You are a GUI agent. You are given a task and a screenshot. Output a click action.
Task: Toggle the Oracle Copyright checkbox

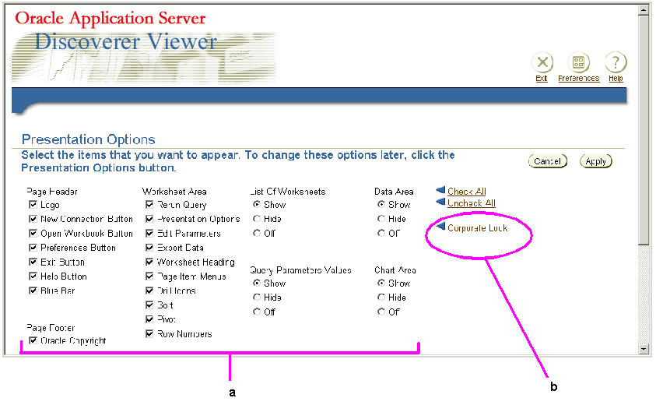point(33,340)
